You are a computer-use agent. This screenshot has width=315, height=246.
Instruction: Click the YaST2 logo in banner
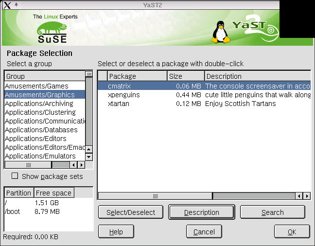tap(254, 29)
